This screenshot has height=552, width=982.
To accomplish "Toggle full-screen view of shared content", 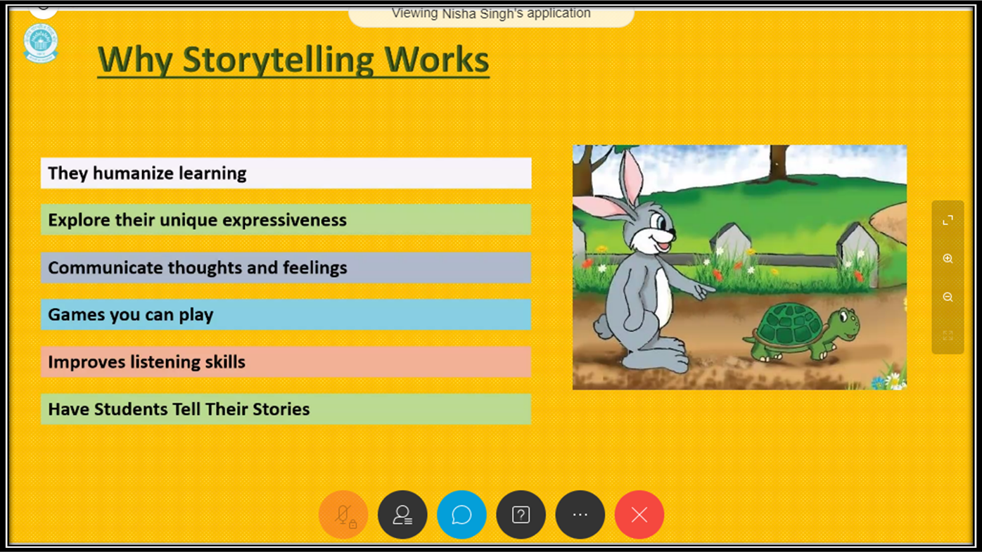I will pyautogui.click(x=948, y=220).
